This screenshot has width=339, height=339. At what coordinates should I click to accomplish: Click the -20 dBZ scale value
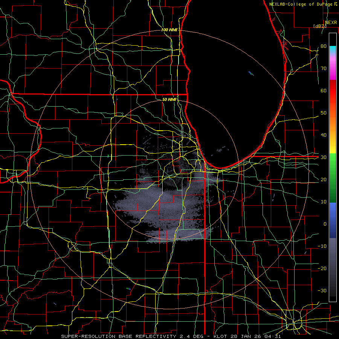[x=322, y=268]
